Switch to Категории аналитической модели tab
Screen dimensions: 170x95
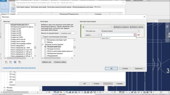pos(59,7)
